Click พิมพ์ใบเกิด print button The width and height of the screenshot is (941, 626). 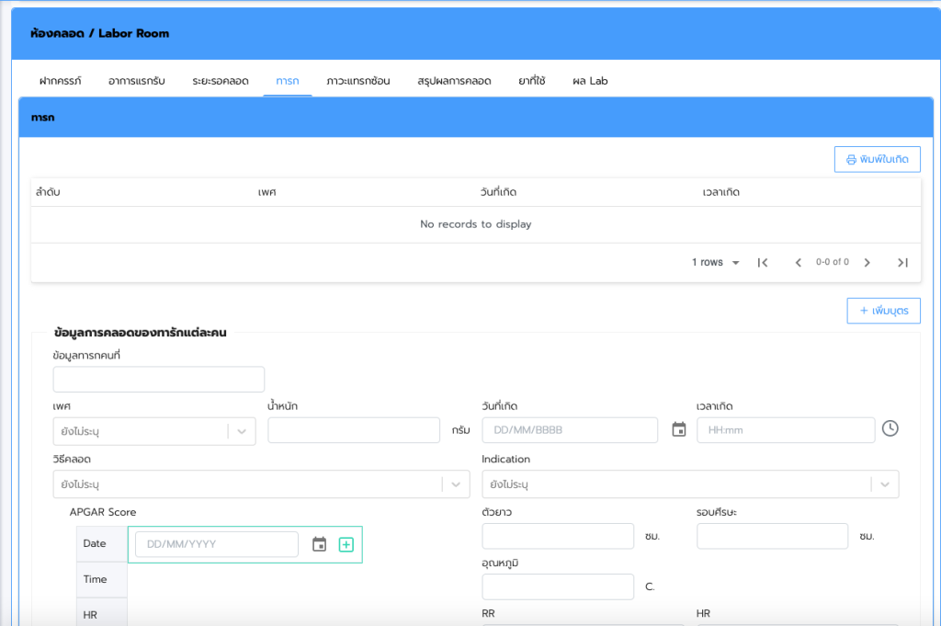point(877,159)
